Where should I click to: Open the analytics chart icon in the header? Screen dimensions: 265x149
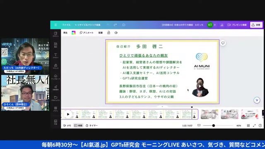point(222,25)
